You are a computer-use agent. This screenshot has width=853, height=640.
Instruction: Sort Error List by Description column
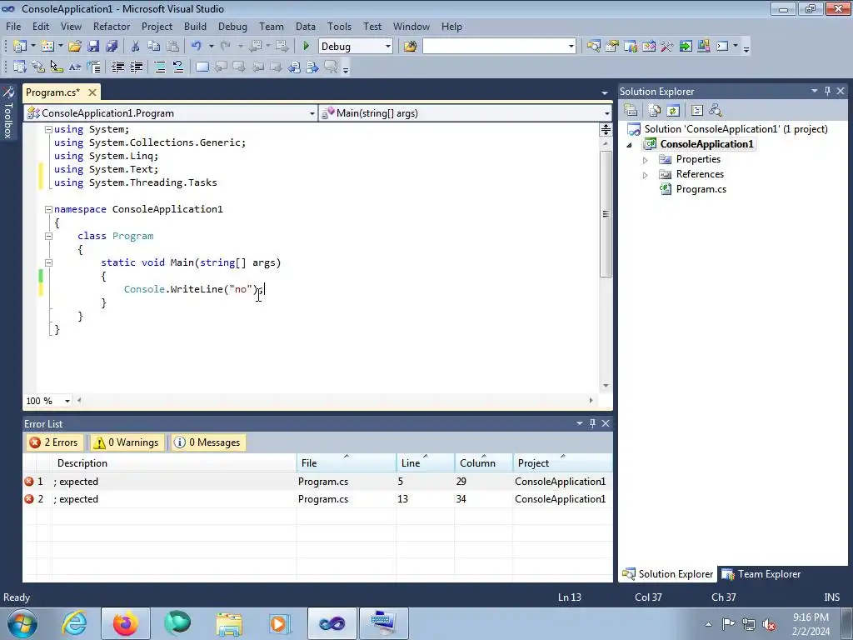(x=174, y=463)
